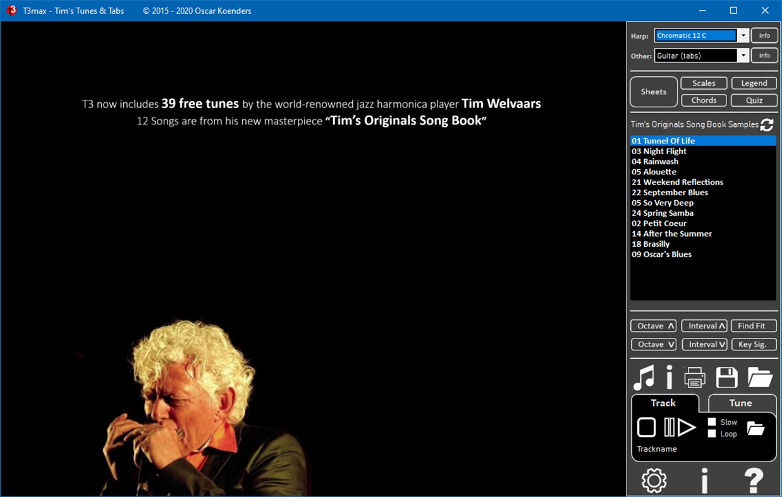Open the Tune Info music note icon
The image size is (782, 497).
coord(645,377)
